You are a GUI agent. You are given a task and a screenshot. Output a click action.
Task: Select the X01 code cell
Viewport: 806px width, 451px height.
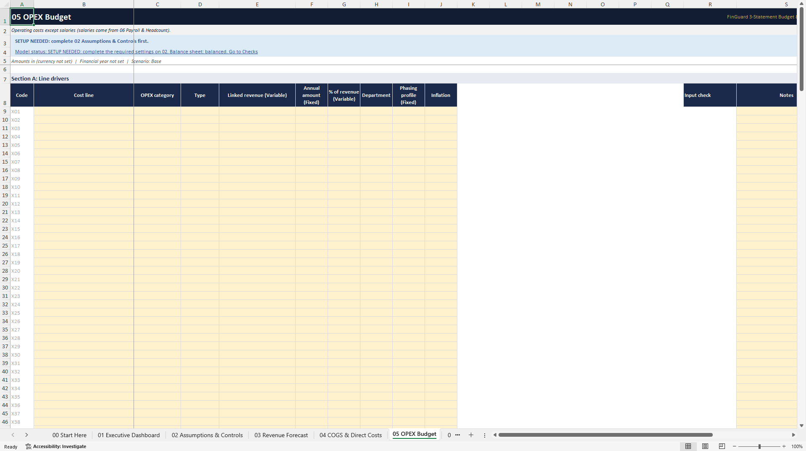click(x=22, y=112)
